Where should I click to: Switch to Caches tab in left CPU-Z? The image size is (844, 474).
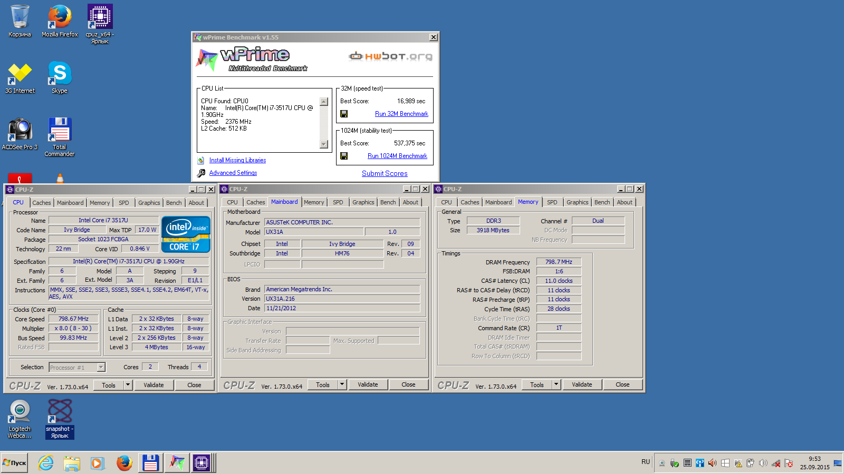42,203
